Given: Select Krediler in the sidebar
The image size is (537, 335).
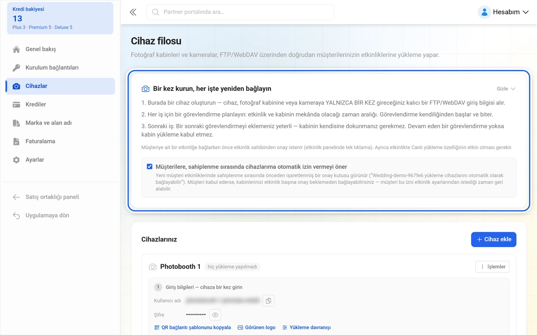Looking at the screenshot, I should click(x=60, y=105).
